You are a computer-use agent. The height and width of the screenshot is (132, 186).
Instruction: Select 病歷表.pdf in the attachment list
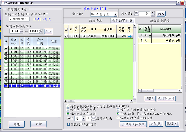[x=168, y=40]
